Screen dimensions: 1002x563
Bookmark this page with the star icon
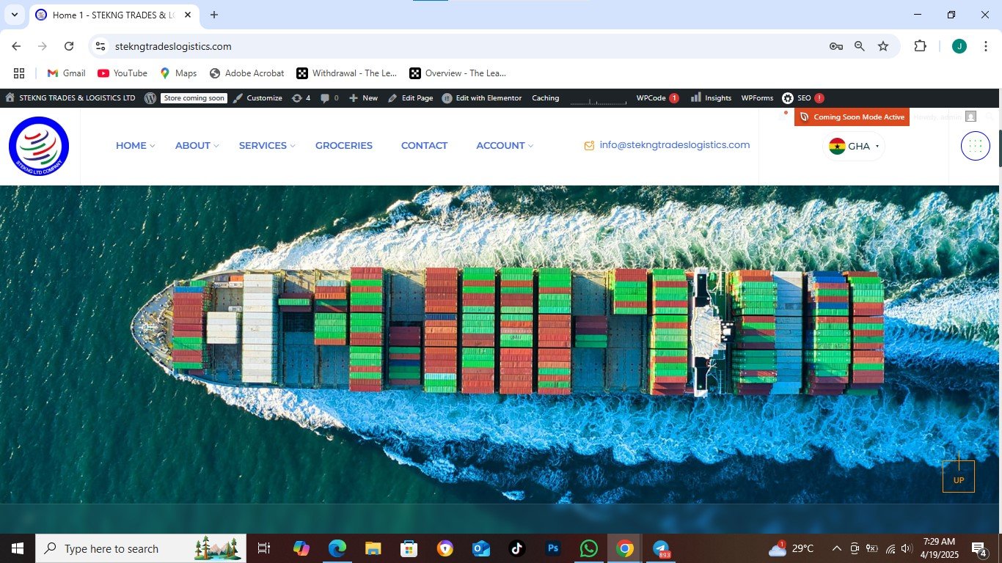[x=883, y=46]
